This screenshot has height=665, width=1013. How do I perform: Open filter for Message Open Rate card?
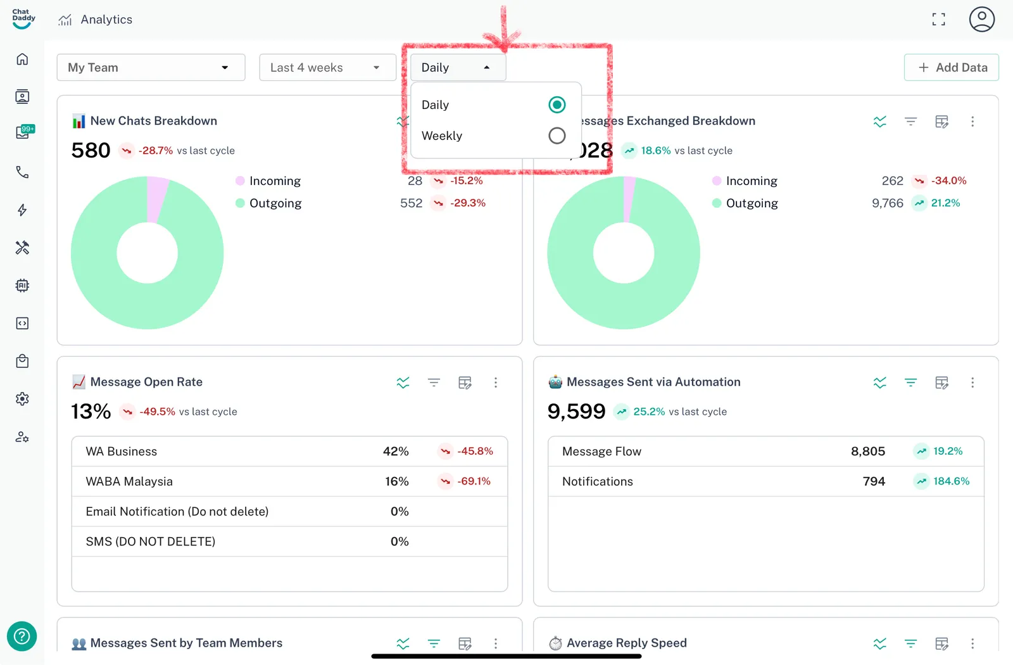(x=434, y=383)
